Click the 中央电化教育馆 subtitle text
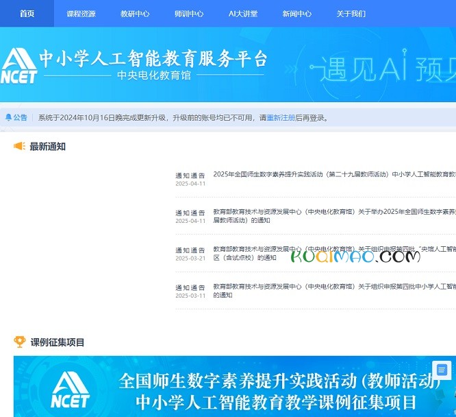 154,75
